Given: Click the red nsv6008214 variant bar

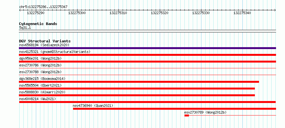Looking at the screenshot, I should coord(148,102).
